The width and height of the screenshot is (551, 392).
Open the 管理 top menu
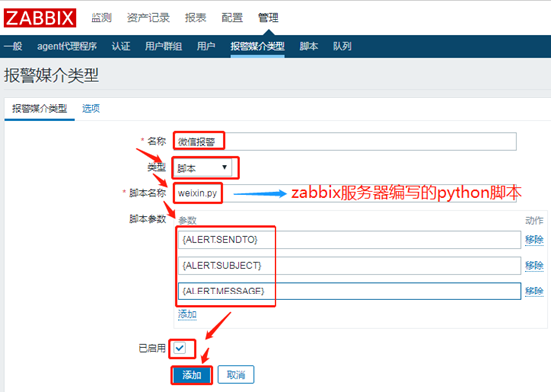click(x=269, y=18)
